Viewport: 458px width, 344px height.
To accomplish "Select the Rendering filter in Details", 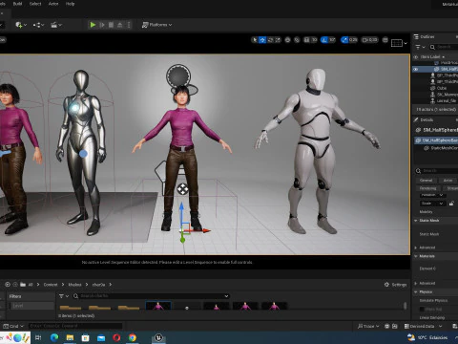I will (x=427, y=188).
